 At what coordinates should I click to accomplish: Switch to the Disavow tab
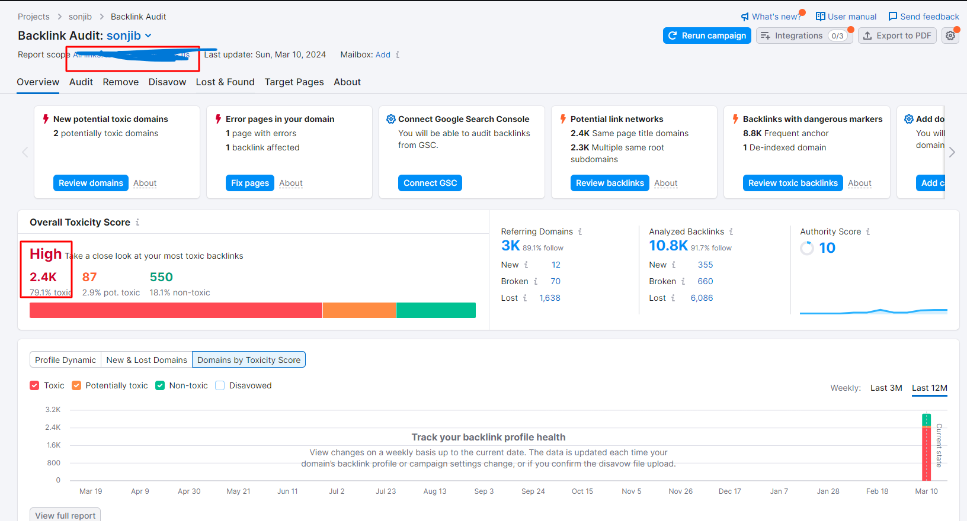point(167,82)
